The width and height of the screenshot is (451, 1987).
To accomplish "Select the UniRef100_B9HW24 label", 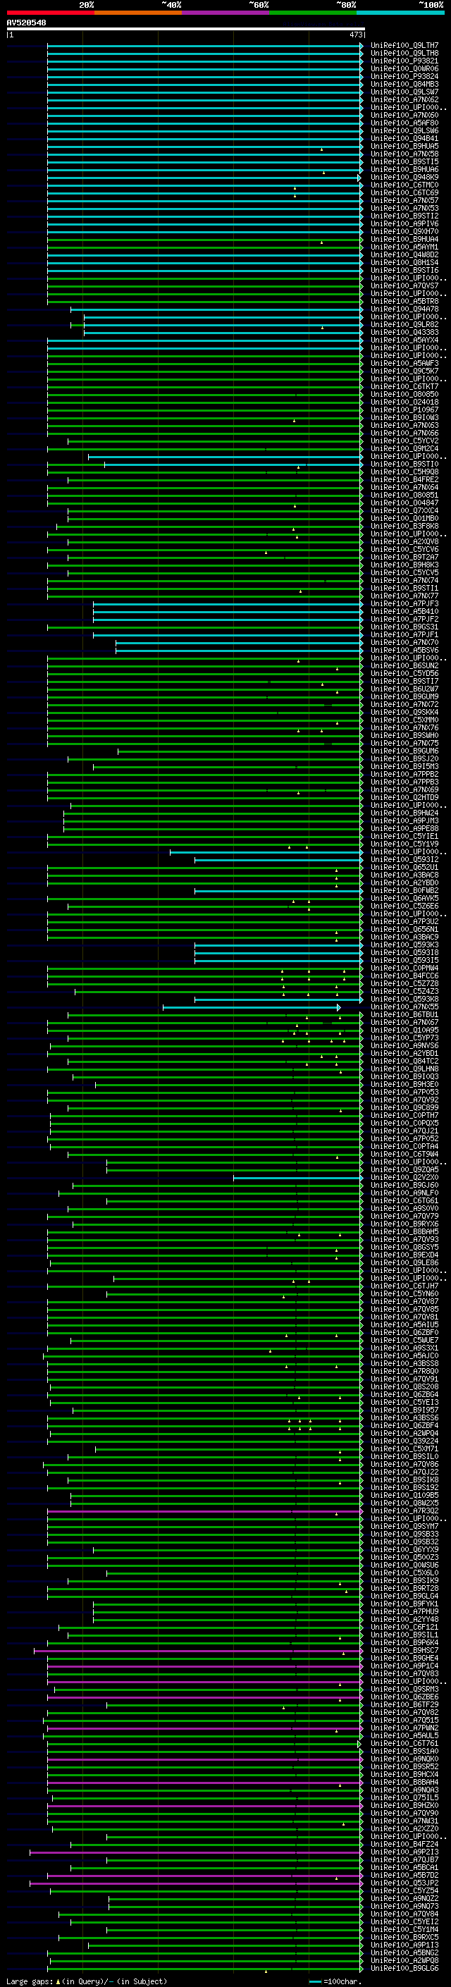I will (404, 813).
